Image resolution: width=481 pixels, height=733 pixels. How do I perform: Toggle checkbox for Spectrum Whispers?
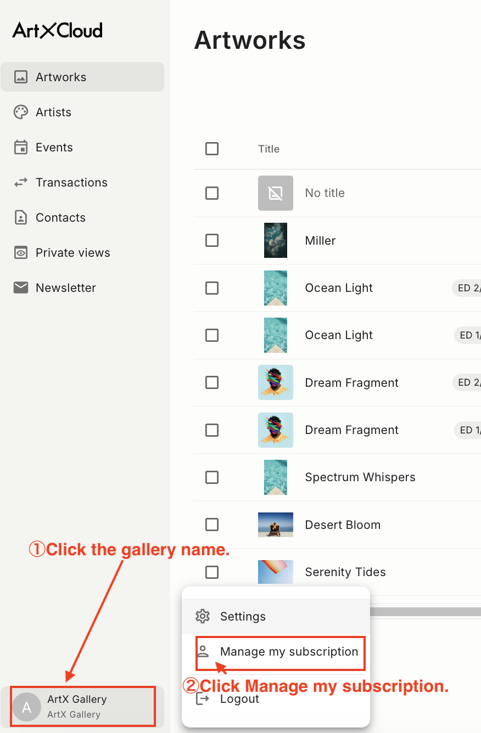pos(212,477)
